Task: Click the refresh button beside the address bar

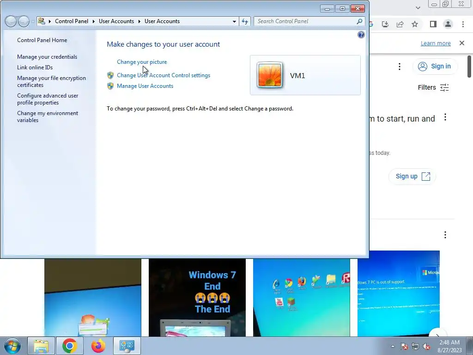Action: [x=245, y=21]
